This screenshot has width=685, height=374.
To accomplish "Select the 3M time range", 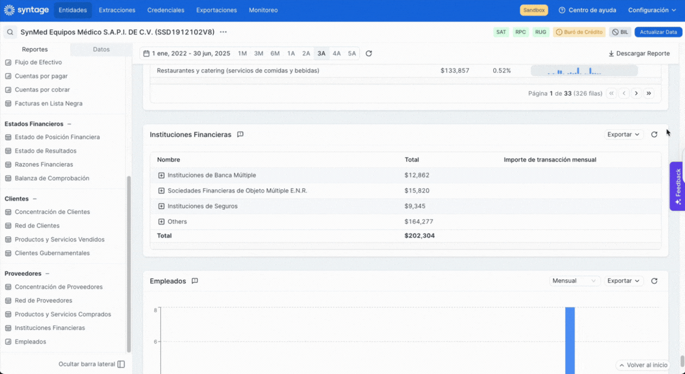I will coord(259,54).
